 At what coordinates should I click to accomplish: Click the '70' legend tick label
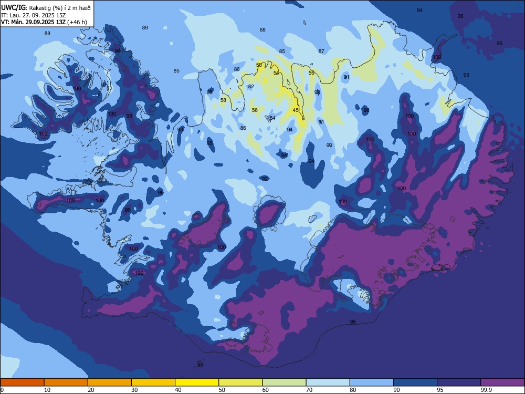pyautogui.click(x=309, y=390)
